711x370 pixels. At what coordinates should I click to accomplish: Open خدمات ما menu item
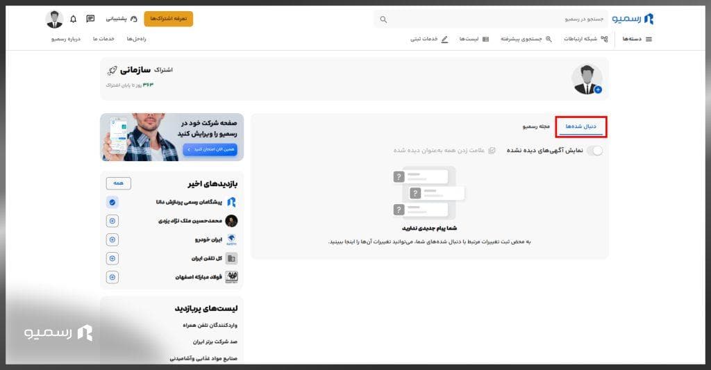click(104, 39)
